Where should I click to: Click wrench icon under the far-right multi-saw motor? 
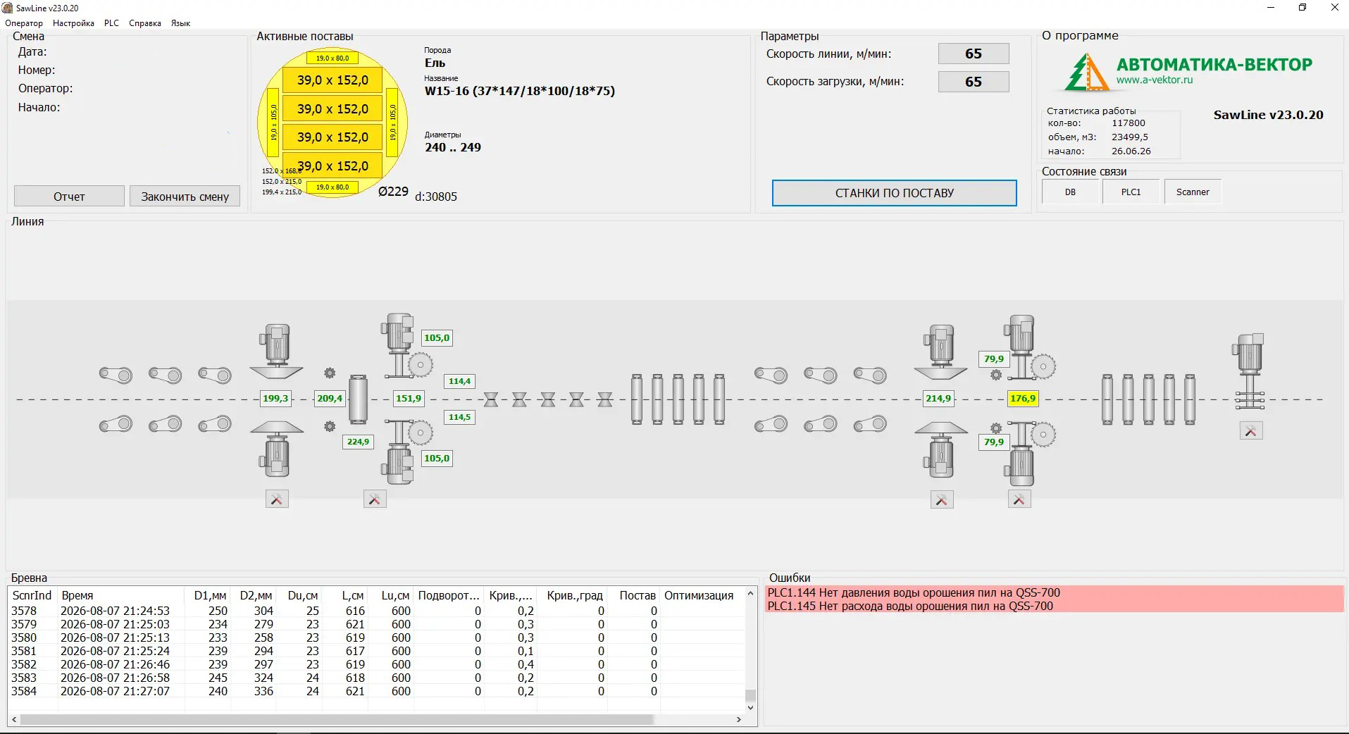coord(1251,431)
